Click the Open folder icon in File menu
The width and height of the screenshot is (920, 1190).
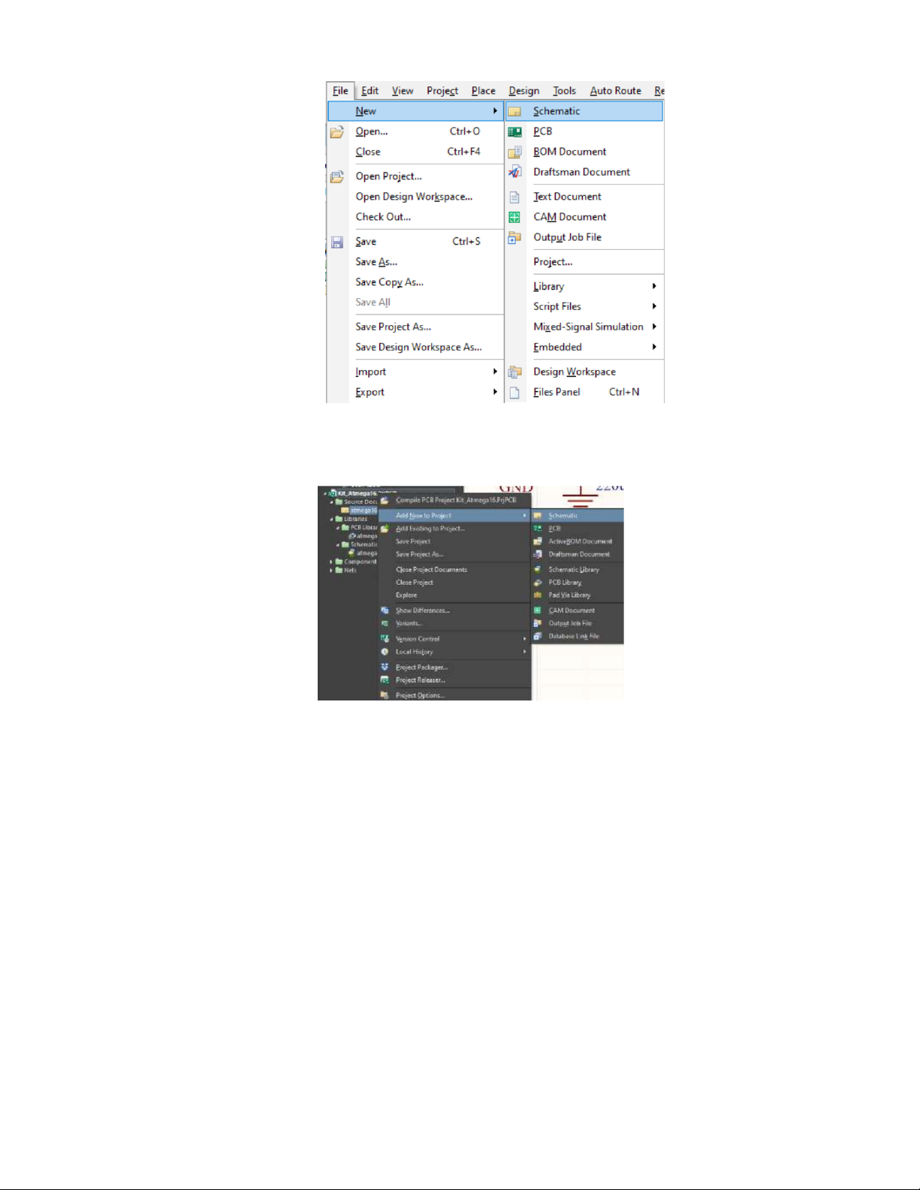click(337, 132)
